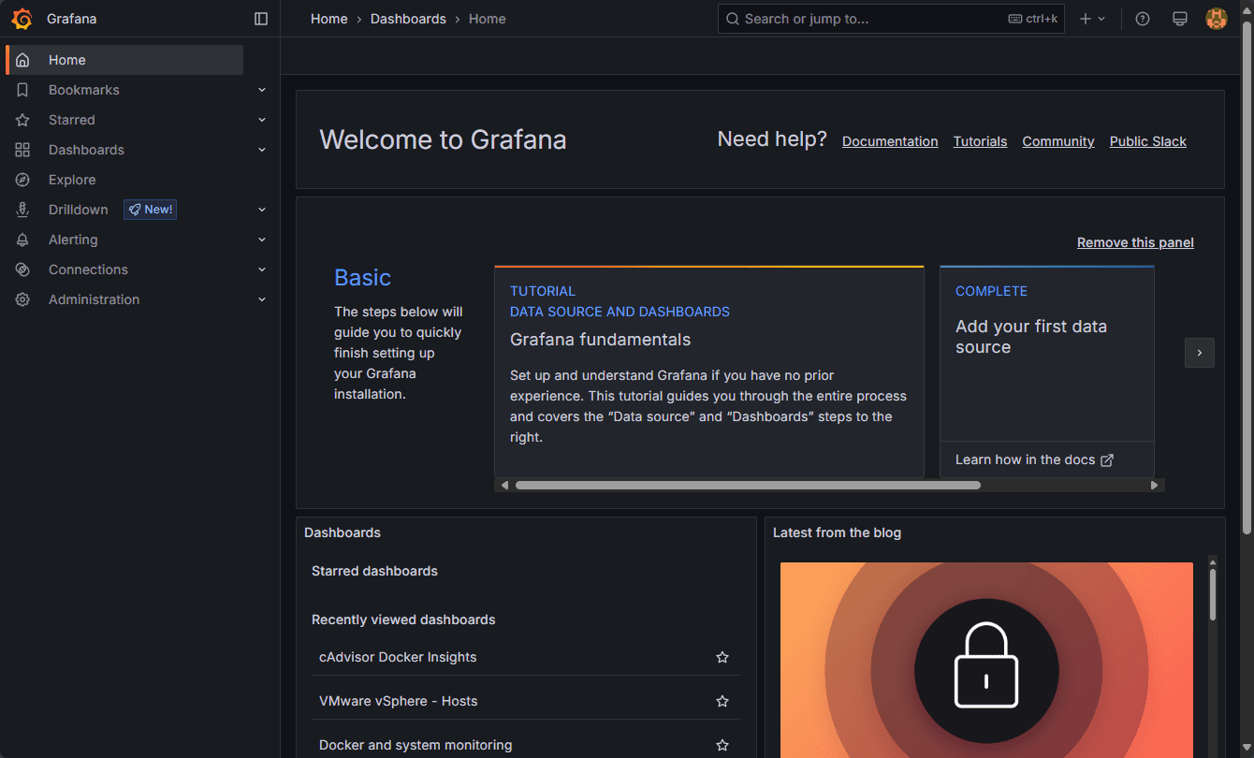Open Drilldown in the sidebar menu
Viewport: 1254px width, 758px height.
click(79, 210)
